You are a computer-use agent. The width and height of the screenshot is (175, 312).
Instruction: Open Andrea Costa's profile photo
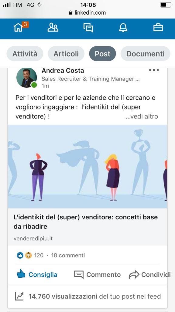point(26,78)
